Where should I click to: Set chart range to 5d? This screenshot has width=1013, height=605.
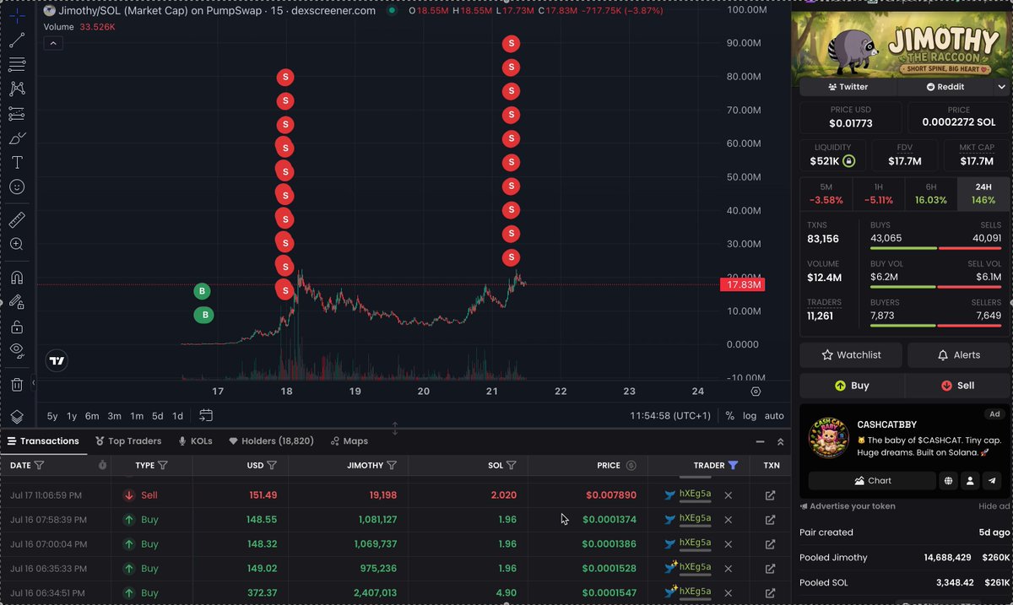click(x=158, y=416)
